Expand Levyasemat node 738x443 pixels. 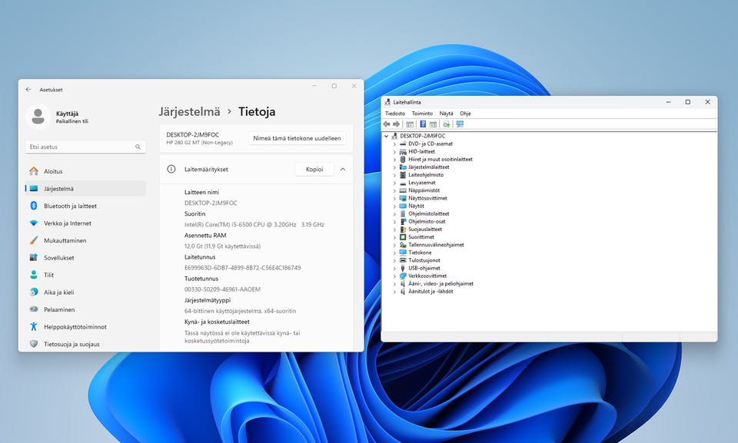pyautogui.click(x=394, y=183)
